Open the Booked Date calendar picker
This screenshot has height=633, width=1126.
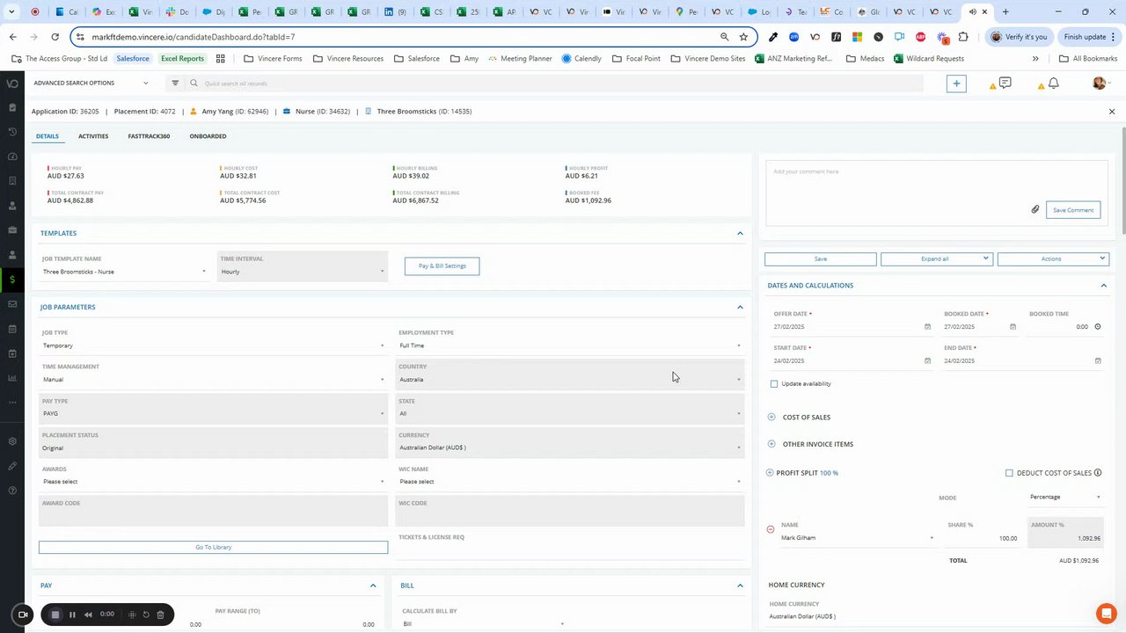(1013, 326)
